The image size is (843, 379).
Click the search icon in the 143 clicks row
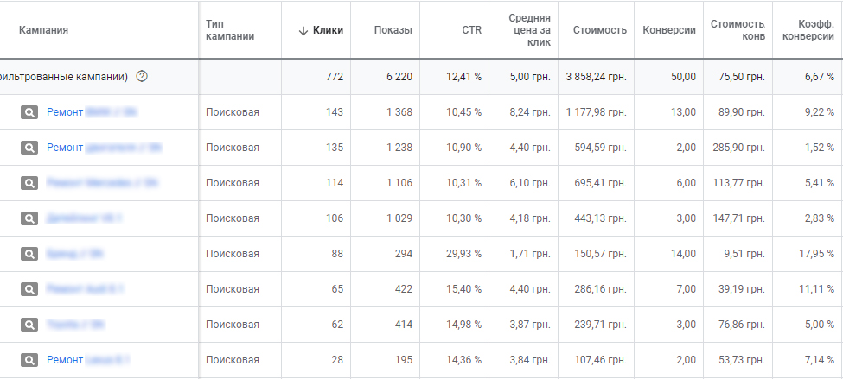pyautogui.click(x=29, y=112)
